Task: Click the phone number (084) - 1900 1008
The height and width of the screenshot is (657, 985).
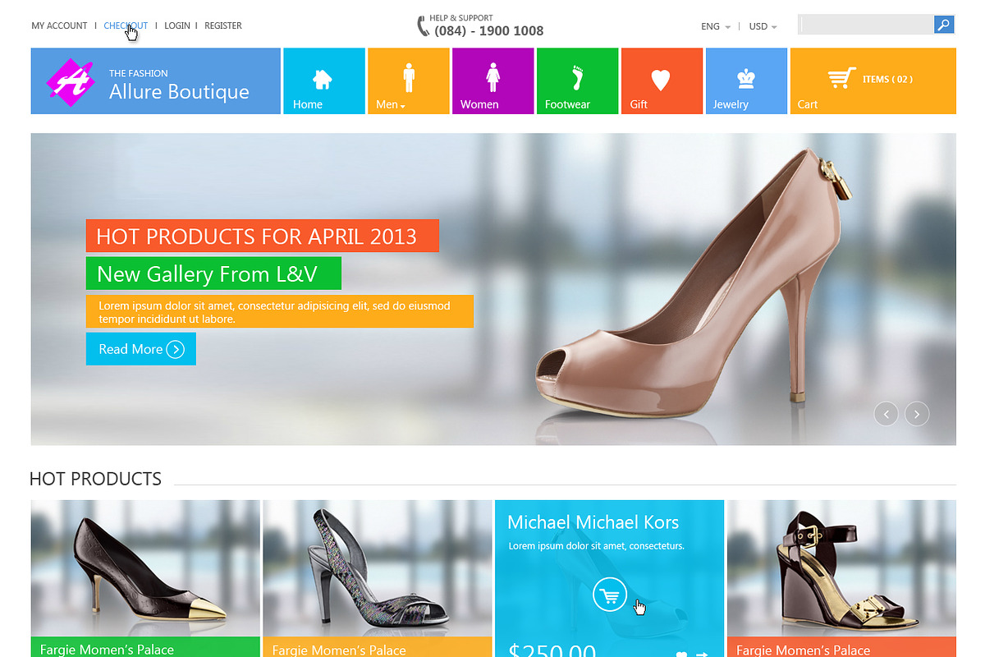Action: coord(489,31)
